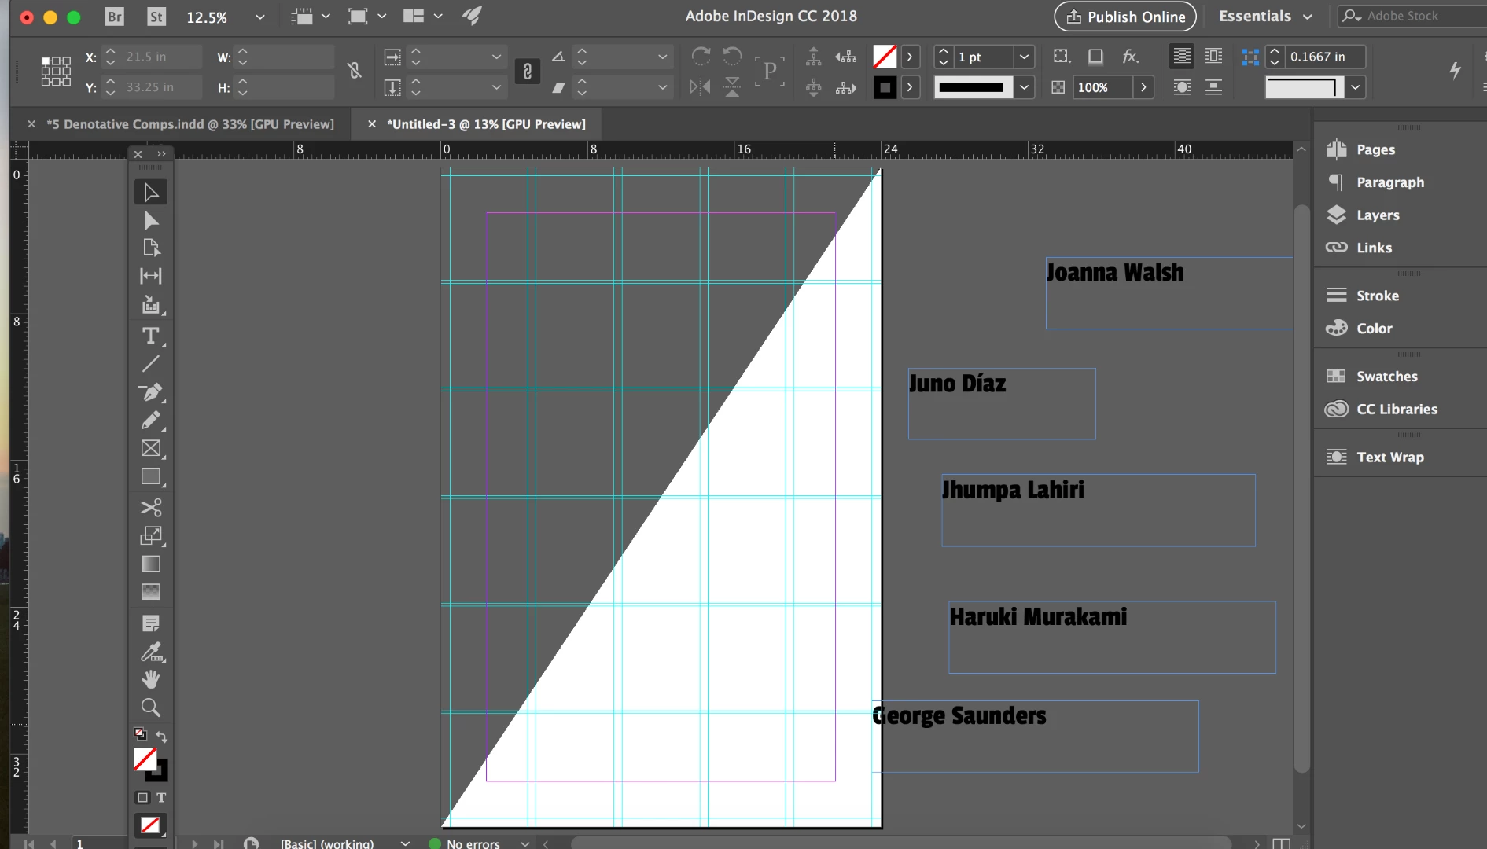Select the Type tool

click(x=151, y=336)
